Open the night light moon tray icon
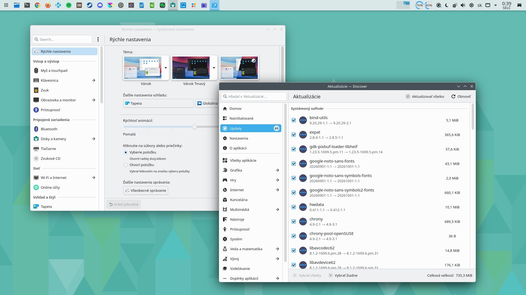526x295 pixels. point(447,5)
